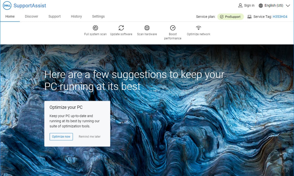This screenshot has width=294, height=176.
Task: Click the Optimize now button
Action: 61,137
